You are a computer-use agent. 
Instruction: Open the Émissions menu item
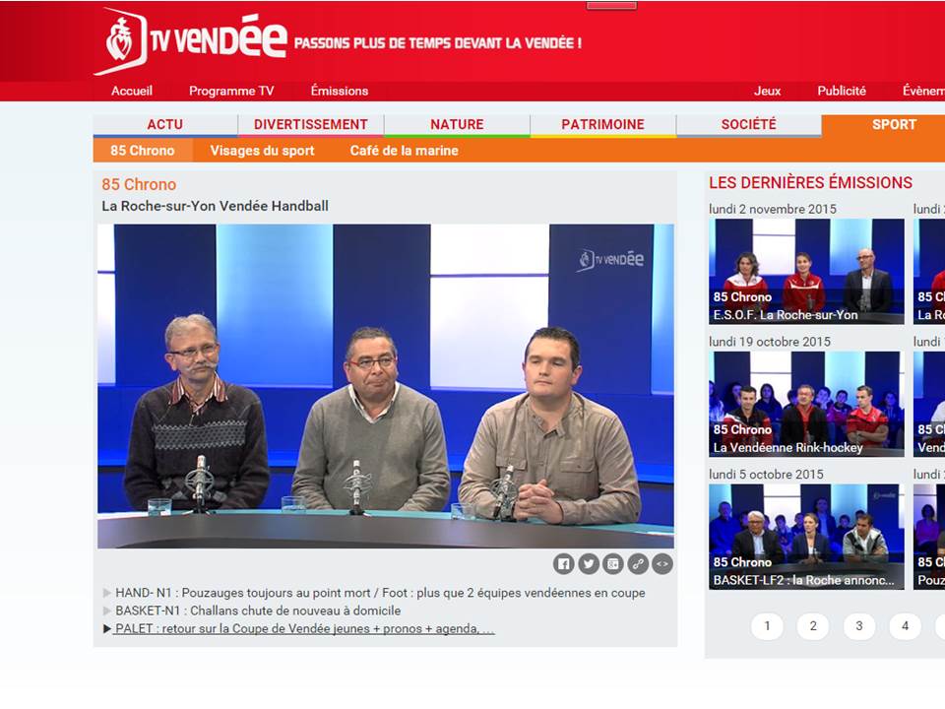click(340, 91)
